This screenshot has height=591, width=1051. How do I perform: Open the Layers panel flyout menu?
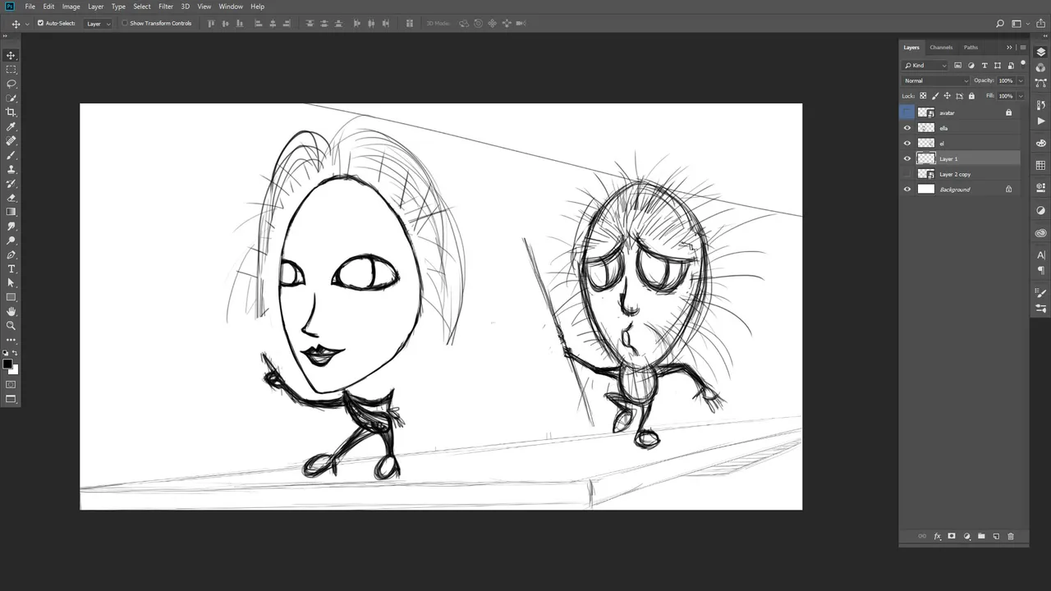pos(1022,48)
